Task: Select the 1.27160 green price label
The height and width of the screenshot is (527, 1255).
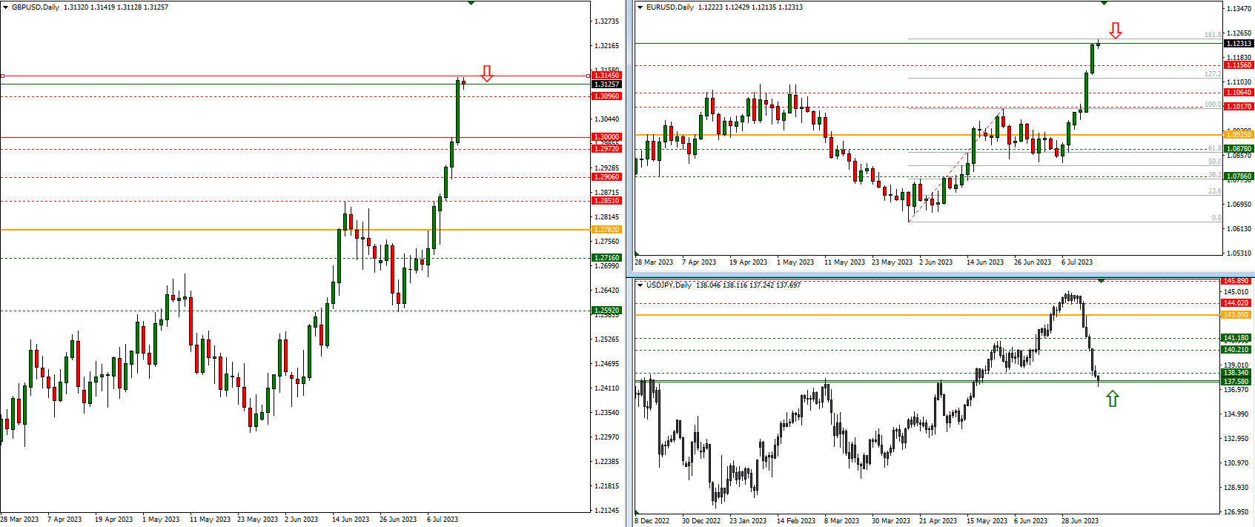Action: tap(606, 258)
